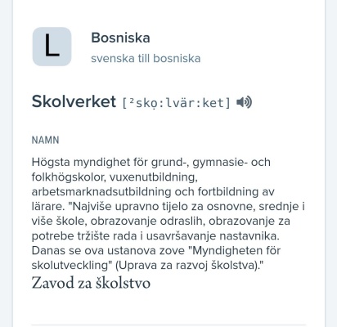Click the line starting 'Högsta myndighet för grund-'

coord(151,163)
